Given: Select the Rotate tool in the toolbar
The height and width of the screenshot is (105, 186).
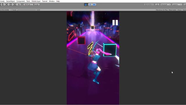Looking at the screenshot, I should coord(3,5).
